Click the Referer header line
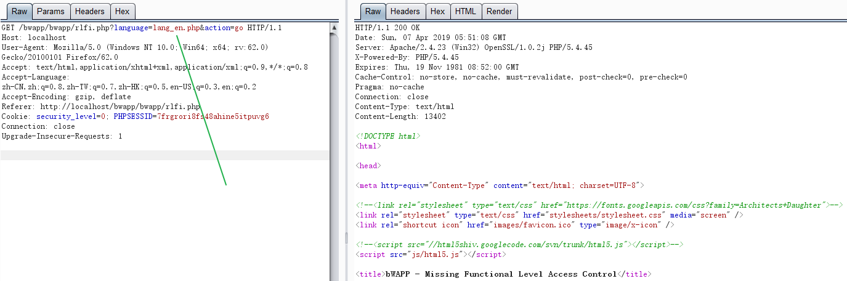The height and width of the screenshot is (281, 847). (101, 107)
